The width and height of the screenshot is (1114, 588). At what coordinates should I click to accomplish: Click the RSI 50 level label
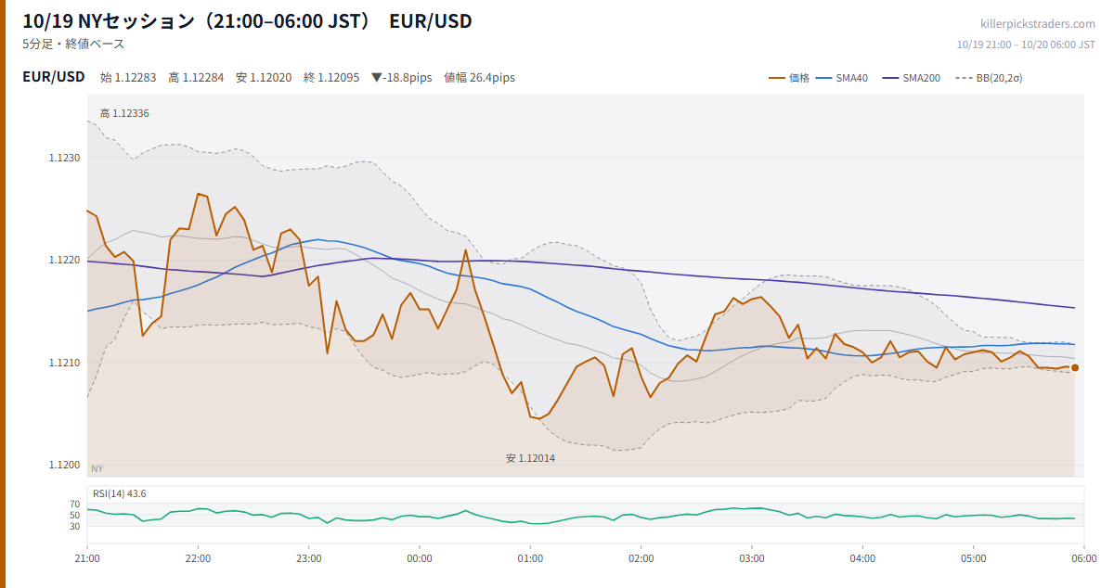[74, 515]
